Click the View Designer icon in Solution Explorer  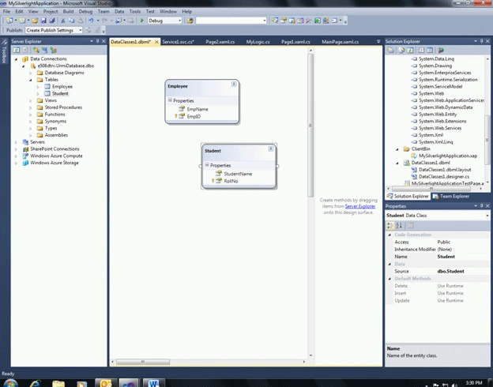click(x=430, y=51)
